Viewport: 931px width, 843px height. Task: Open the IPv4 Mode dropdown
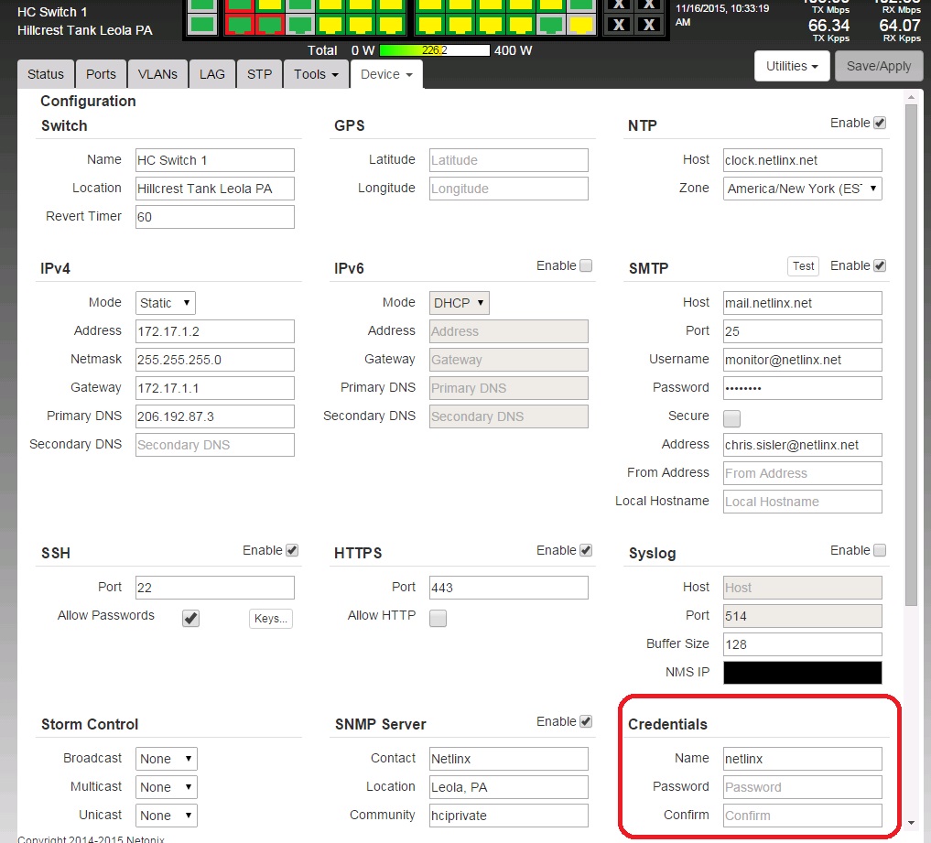[x=166, y=303]
